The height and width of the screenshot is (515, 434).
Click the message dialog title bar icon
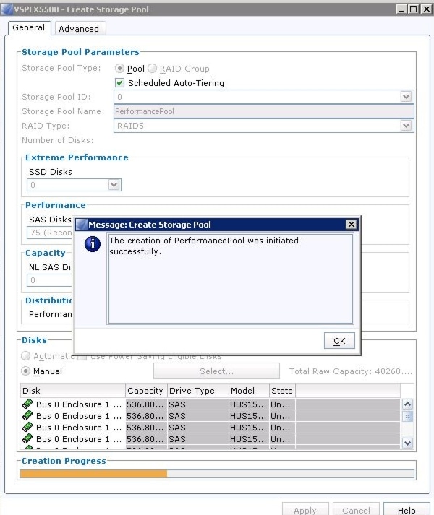(81, 225)
